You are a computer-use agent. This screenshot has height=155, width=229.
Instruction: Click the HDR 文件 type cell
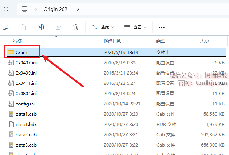(166, 125)
